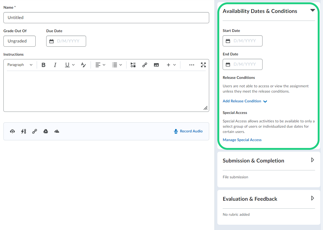
Task: Attach a file from Google Drive
Action: coord(46,131)
